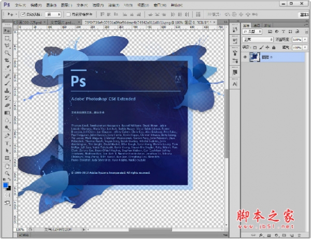Screen dimensions: 311x239
Task: Select the Rectangle shape tool
Action: (x=7, y=158)
